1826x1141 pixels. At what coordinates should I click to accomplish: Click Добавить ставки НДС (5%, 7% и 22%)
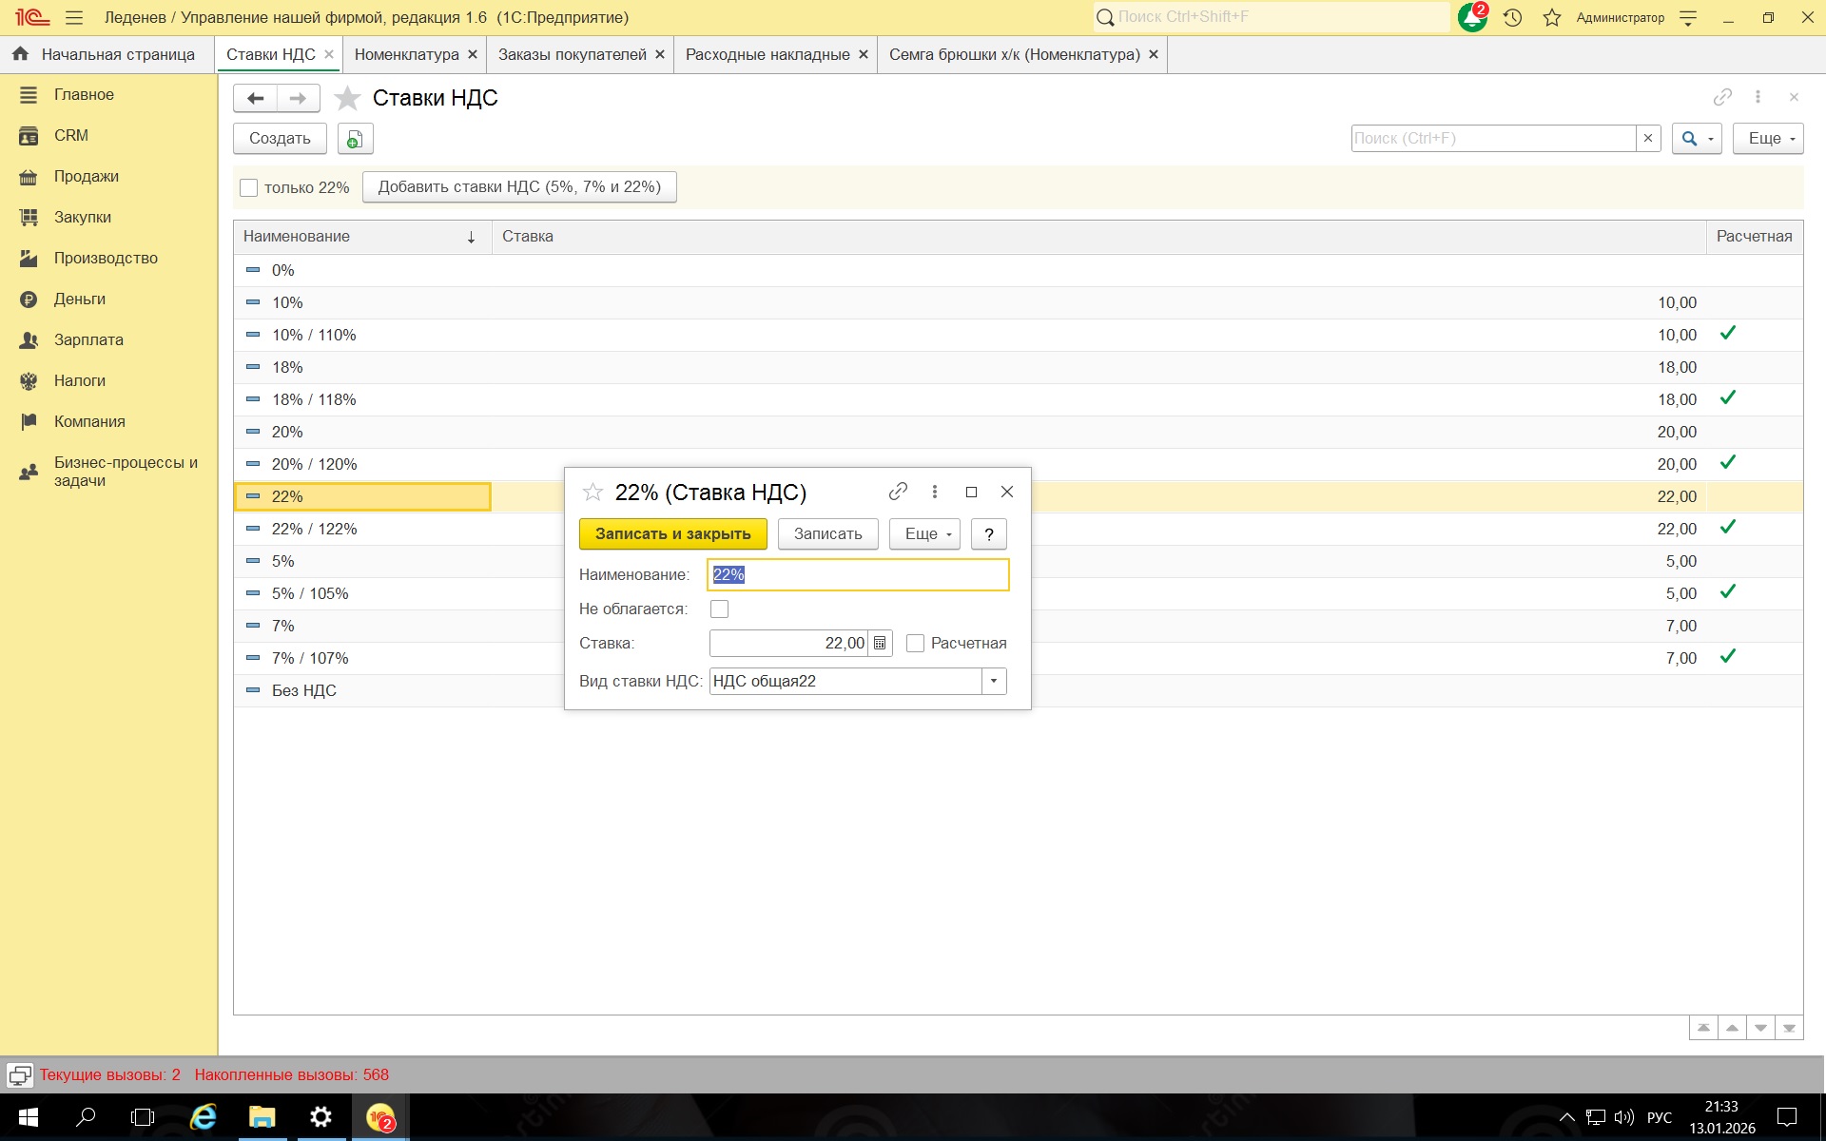519,187
